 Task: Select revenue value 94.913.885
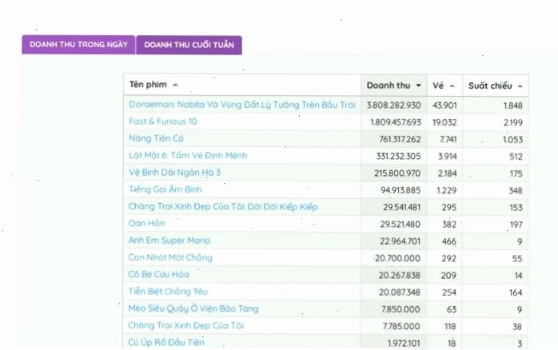401,191
